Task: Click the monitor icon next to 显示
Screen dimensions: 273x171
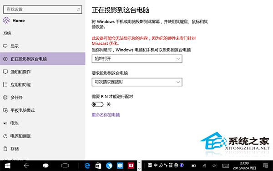Action: click(x=5, y=46)
